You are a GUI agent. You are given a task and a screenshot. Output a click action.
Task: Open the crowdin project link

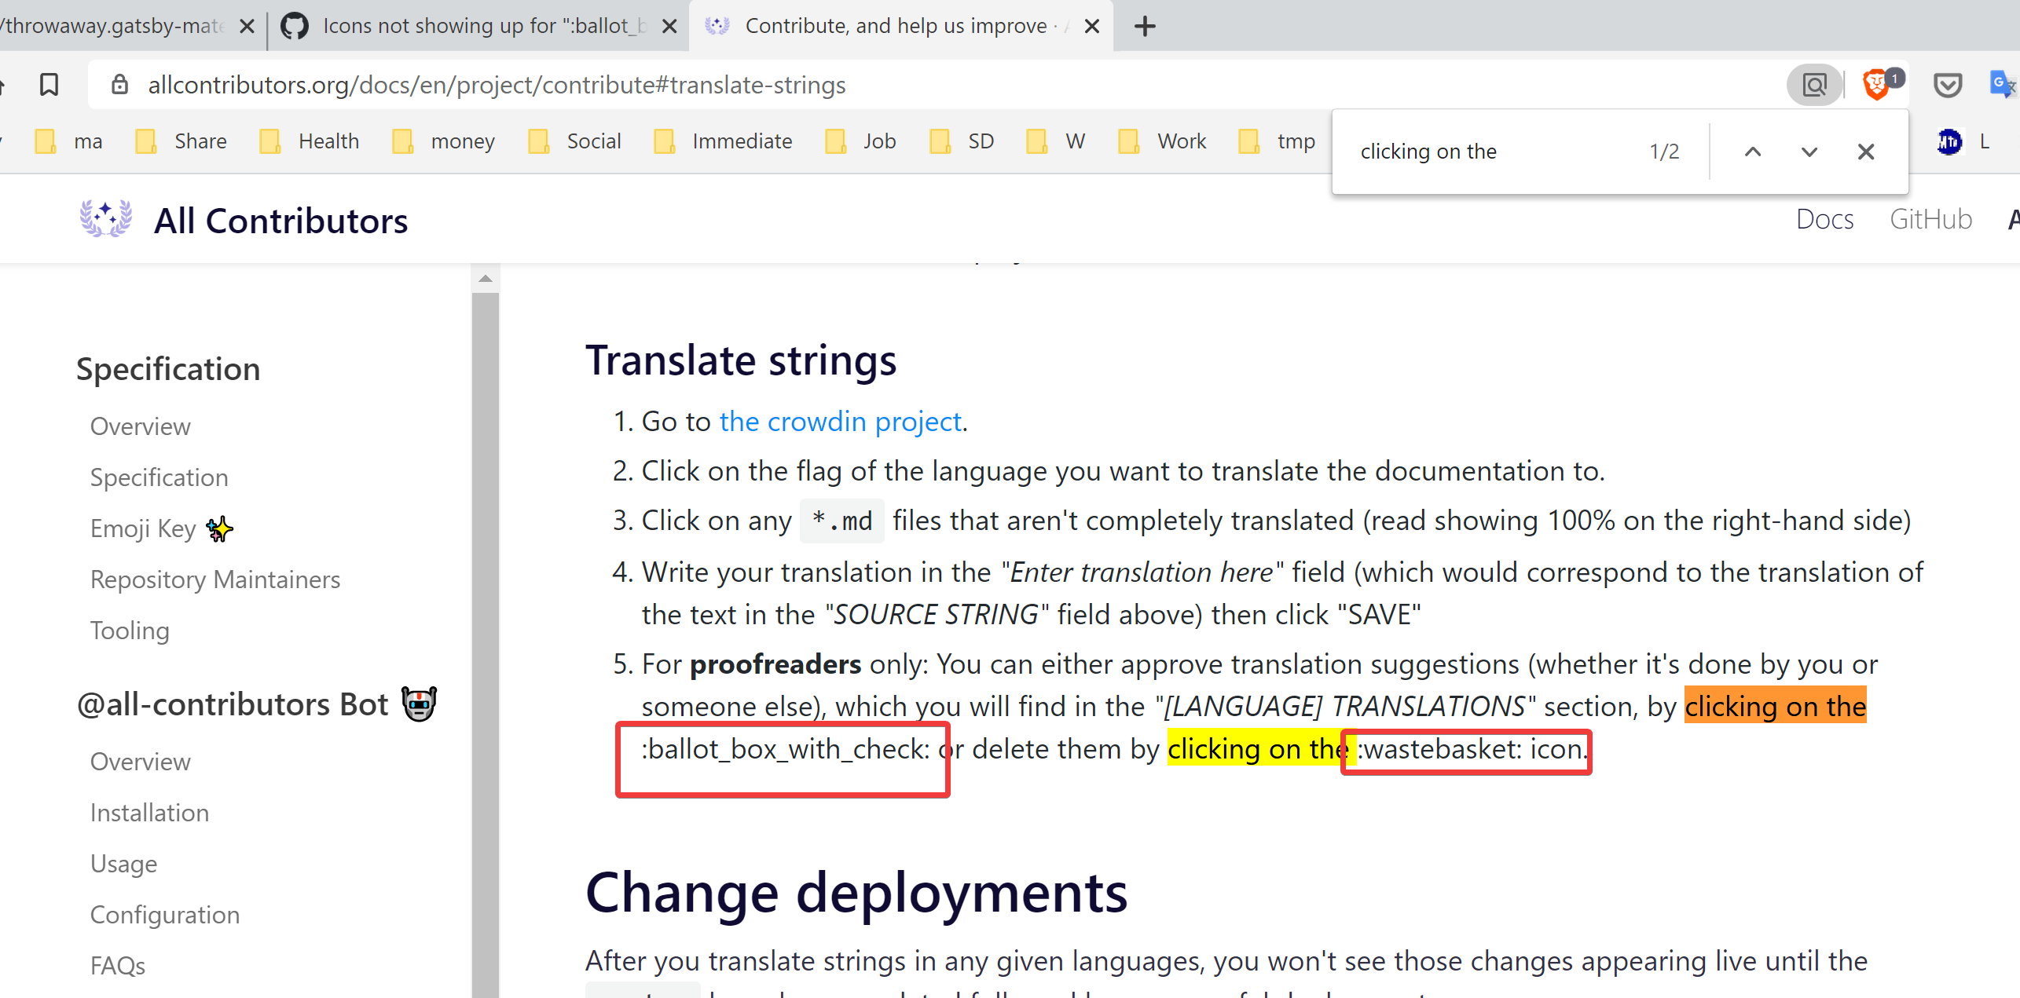(840, 422)
